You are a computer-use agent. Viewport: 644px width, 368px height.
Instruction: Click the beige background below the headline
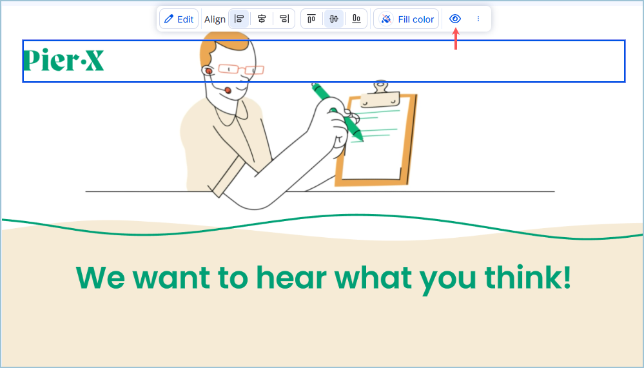(x=322, y=332)
